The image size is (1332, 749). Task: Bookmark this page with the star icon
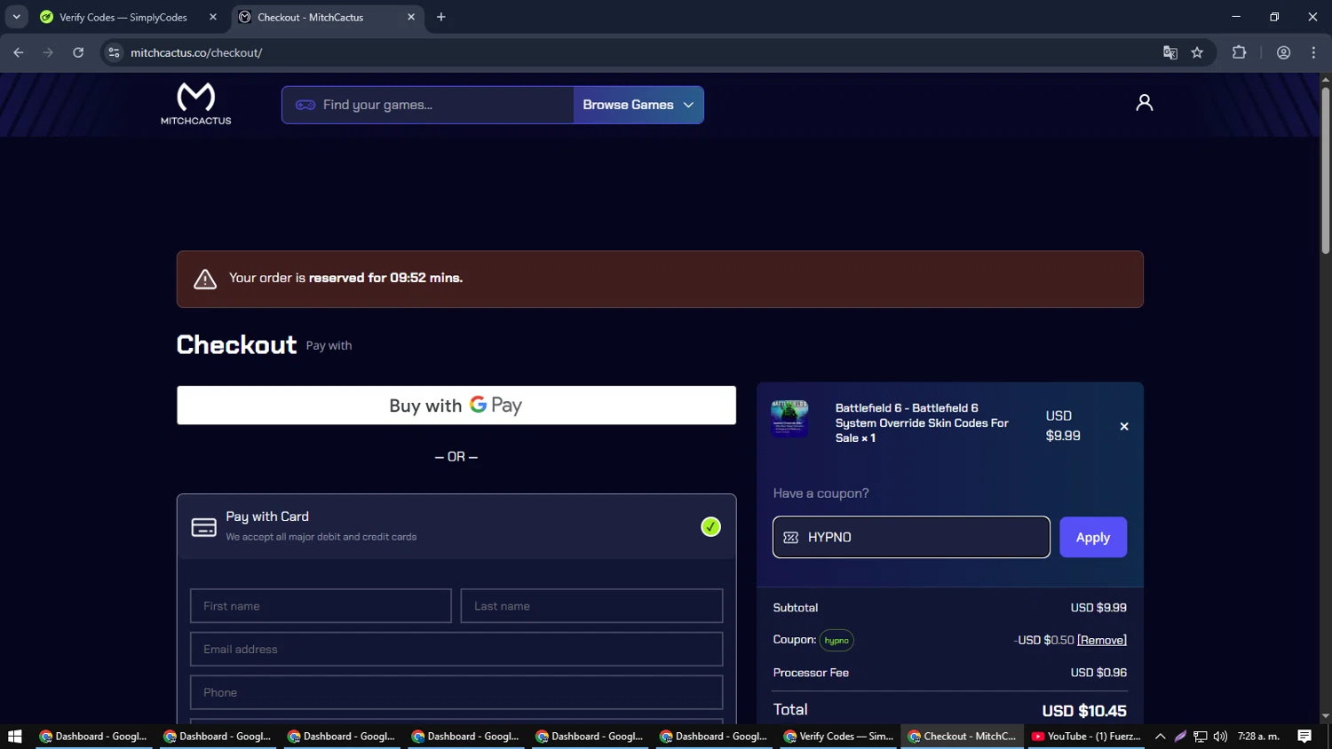tap(1197, 52)
